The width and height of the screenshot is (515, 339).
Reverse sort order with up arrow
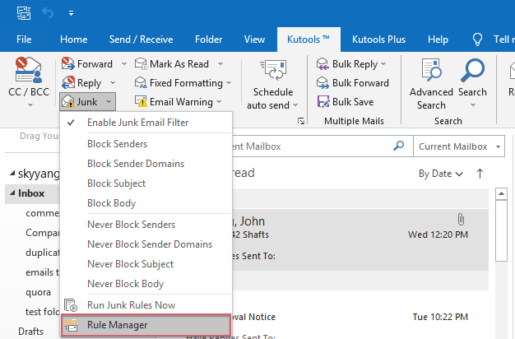click(x=480, y=174)
